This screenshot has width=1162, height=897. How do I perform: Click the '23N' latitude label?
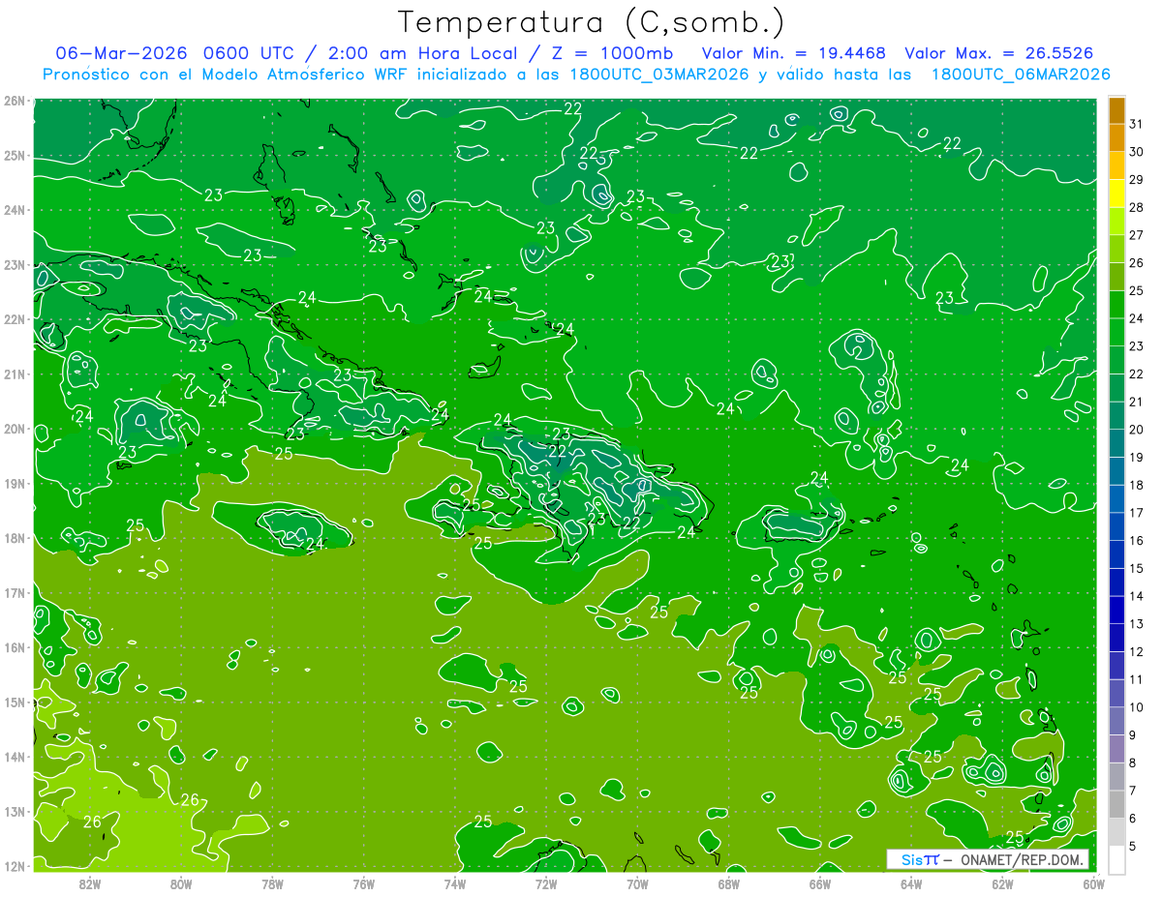pos(14,265)
